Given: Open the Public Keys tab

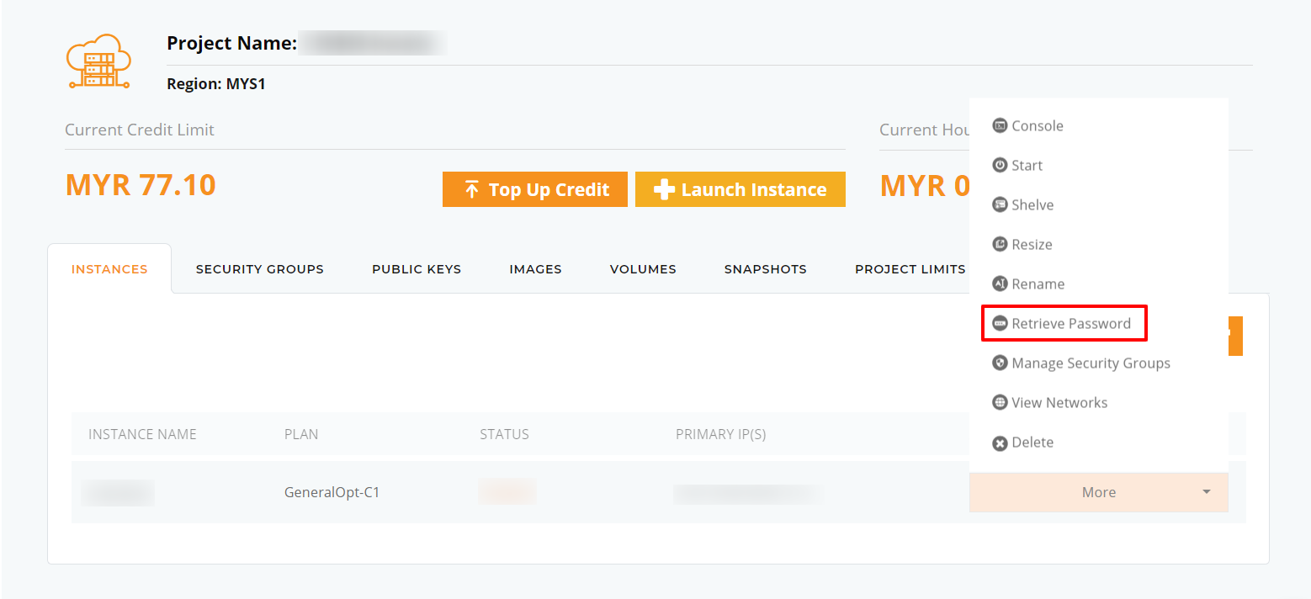Looking at the screenshot, I should (x=417, y=269).
